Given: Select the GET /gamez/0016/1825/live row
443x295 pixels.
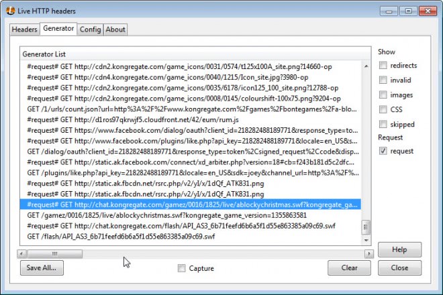Looking at the screenshot, I should tap(190, 215).
